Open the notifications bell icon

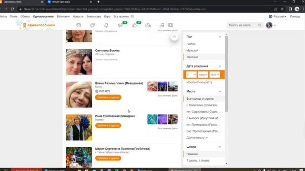click(106, 25)
